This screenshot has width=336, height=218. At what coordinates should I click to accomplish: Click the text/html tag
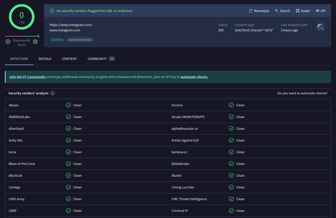(57, 40)
